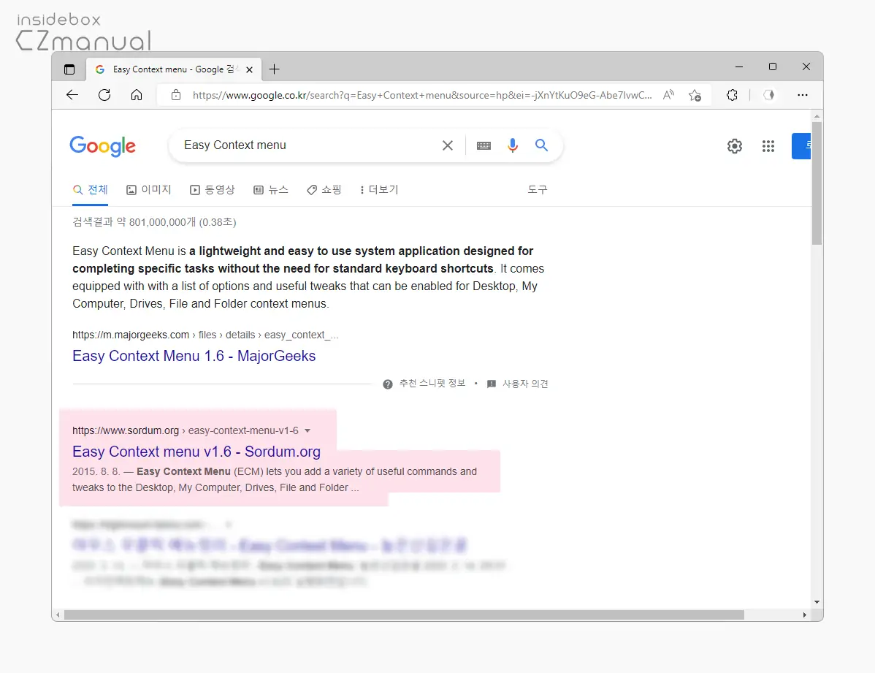Close the Easy Context menu tab
The height and width of the screenshot is (673, 875).
point(250,70)
